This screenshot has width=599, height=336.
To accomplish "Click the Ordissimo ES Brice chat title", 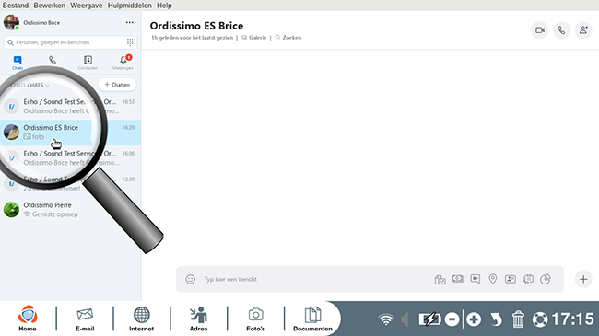I will click(196, 26).
